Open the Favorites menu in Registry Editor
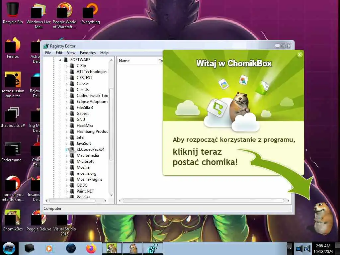This screenshot has width=340, height=255. (x=88, y=53)
